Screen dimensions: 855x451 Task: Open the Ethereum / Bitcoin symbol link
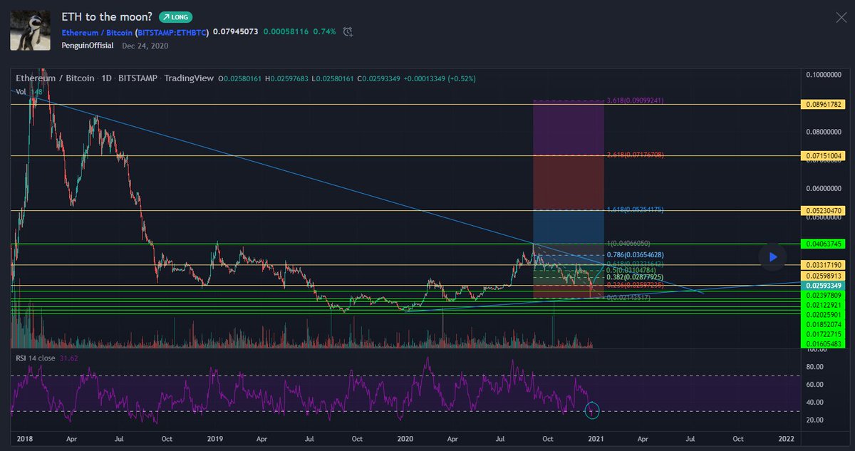pyautogui.click(x=97, y=32)
